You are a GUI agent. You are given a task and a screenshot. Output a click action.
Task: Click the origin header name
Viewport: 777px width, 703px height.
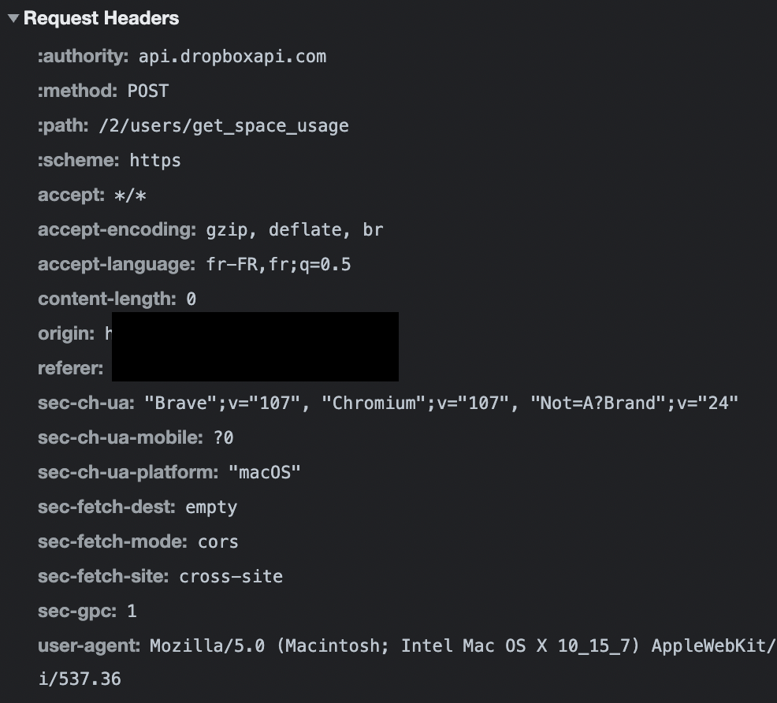66,334
